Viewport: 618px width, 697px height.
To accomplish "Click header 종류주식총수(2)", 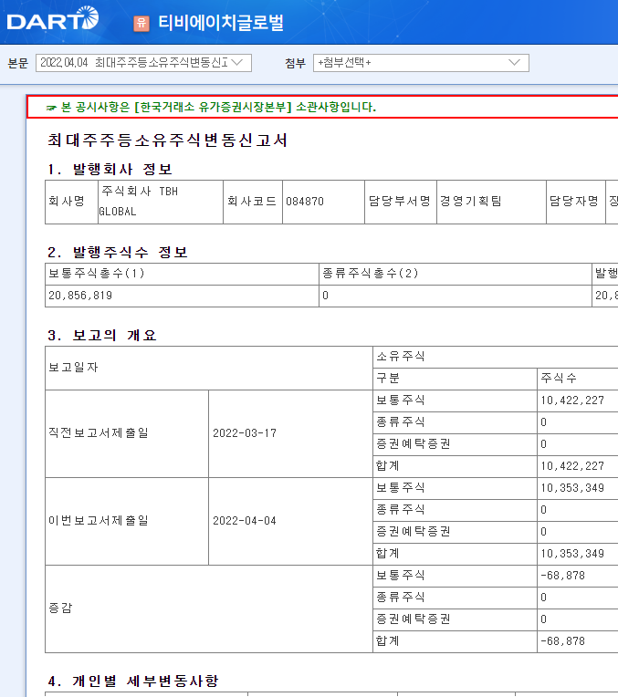I will 371,273.
